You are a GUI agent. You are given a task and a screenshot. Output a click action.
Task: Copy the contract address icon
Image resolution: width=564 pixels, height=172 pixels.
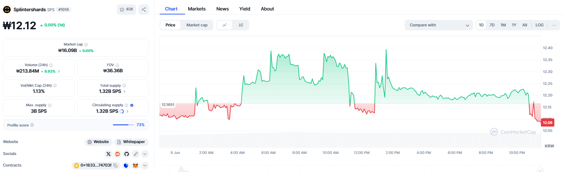(x=115, y=165)
